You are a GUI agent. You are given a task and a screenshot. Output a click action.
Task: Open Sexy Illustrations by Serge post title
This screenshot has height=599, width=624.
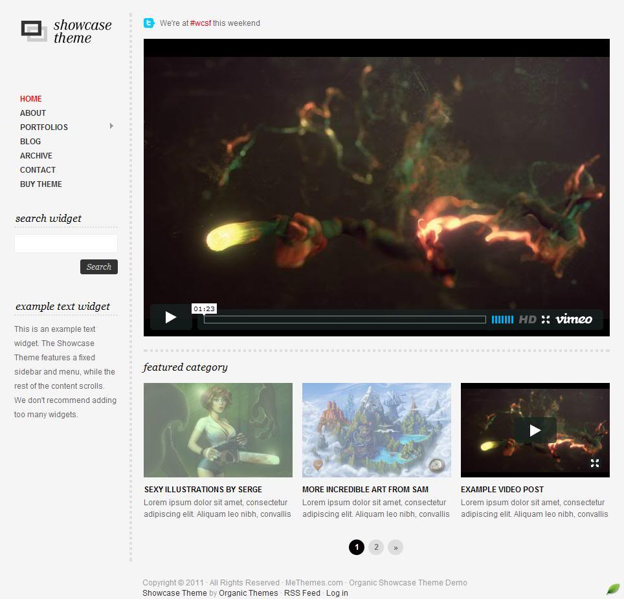pyautogui.click(x=203, y=490)
